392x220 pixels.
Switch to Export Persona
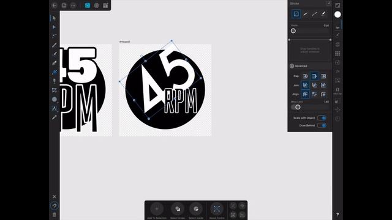pos(105,5)
